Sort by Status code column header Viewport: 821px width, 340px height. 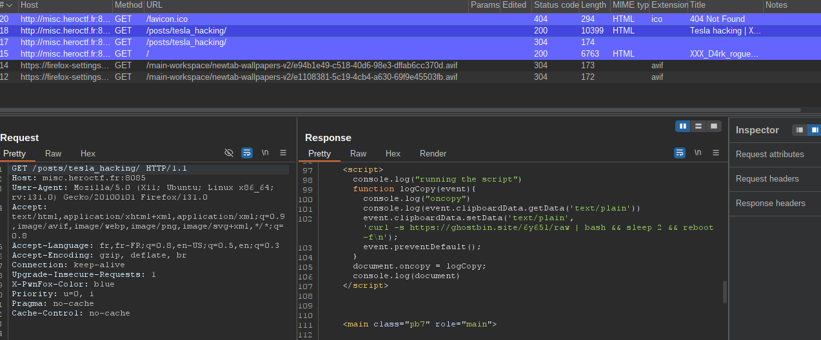(555, 5)
